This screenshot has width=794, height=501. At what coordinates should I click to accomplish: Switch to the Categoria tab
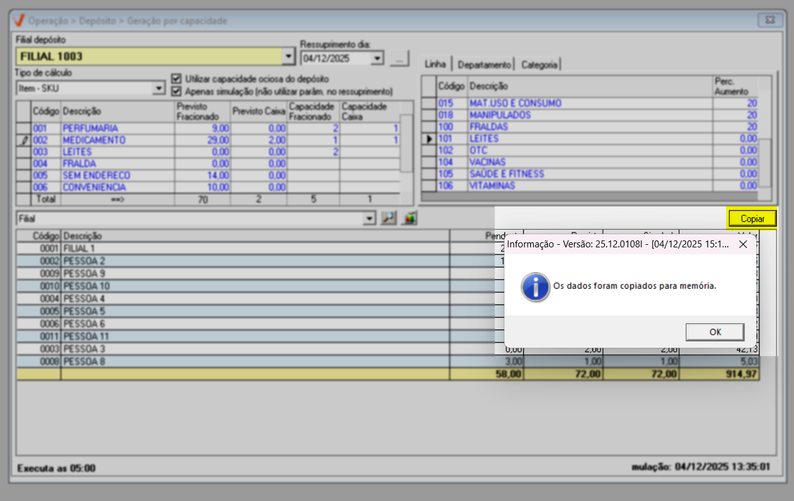tap(538, 64)
